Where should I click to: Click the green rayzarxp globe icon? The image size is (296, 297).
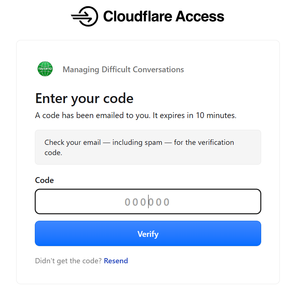(45, 69)
